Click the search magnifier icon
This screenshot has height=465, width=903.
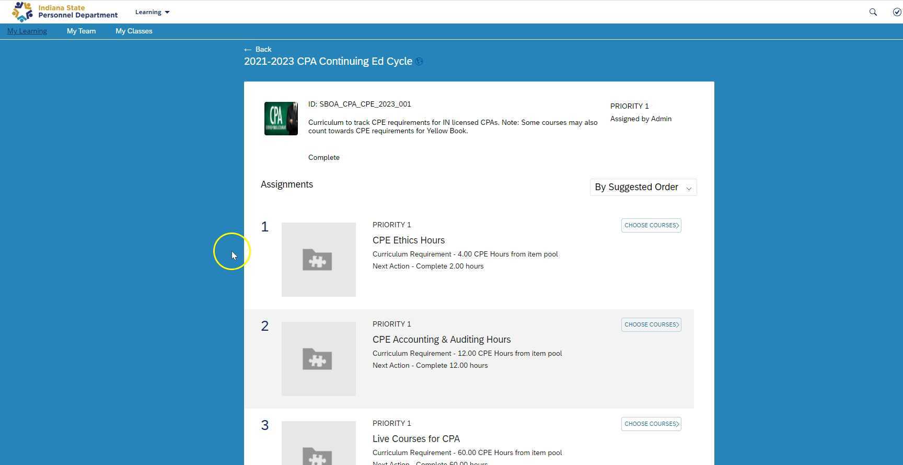click(873, 12)
